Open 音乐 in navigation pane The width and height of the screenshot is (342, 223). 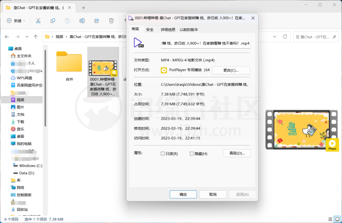pyautogui.click(x=17, y=129)
